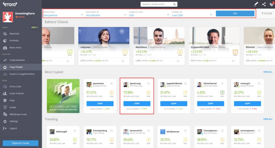Open Trade Markets section
Image resolution: width=275 pixels, height=148 pixels.
[17, 60]
